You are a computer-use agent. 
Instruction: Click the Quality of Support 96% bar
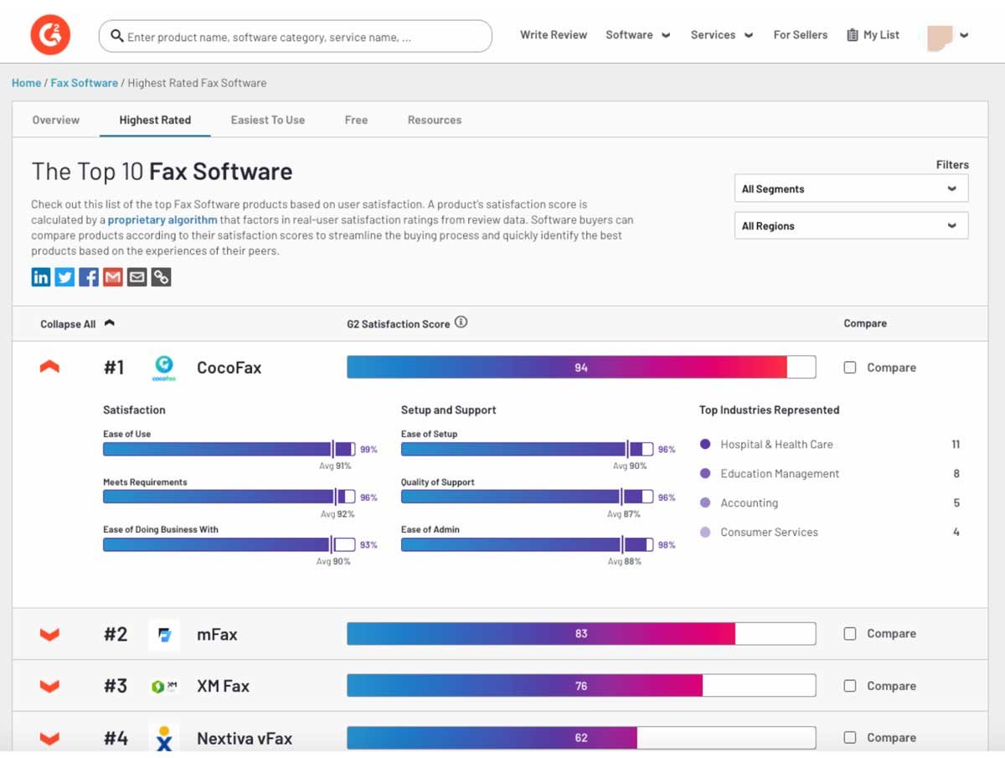tap(527, 497)
